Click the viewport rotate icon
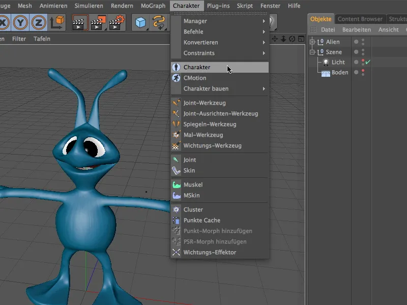Screen dimensions: 407x305 292,39
